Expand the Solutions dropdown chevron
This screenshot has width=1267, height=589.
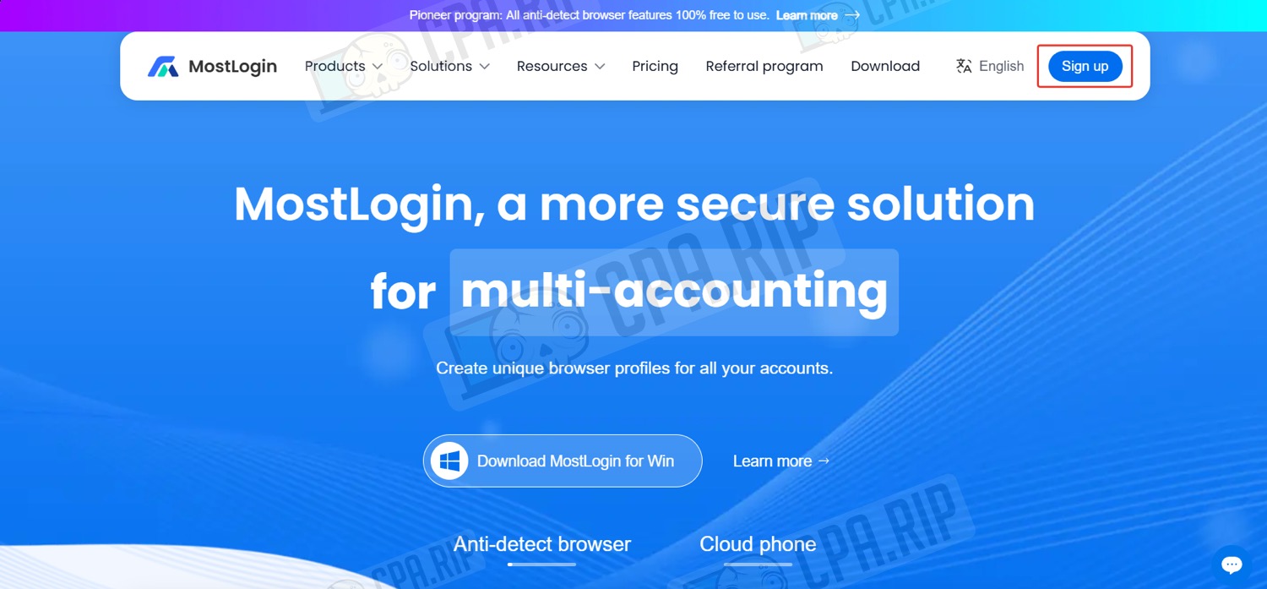point(484,67)
